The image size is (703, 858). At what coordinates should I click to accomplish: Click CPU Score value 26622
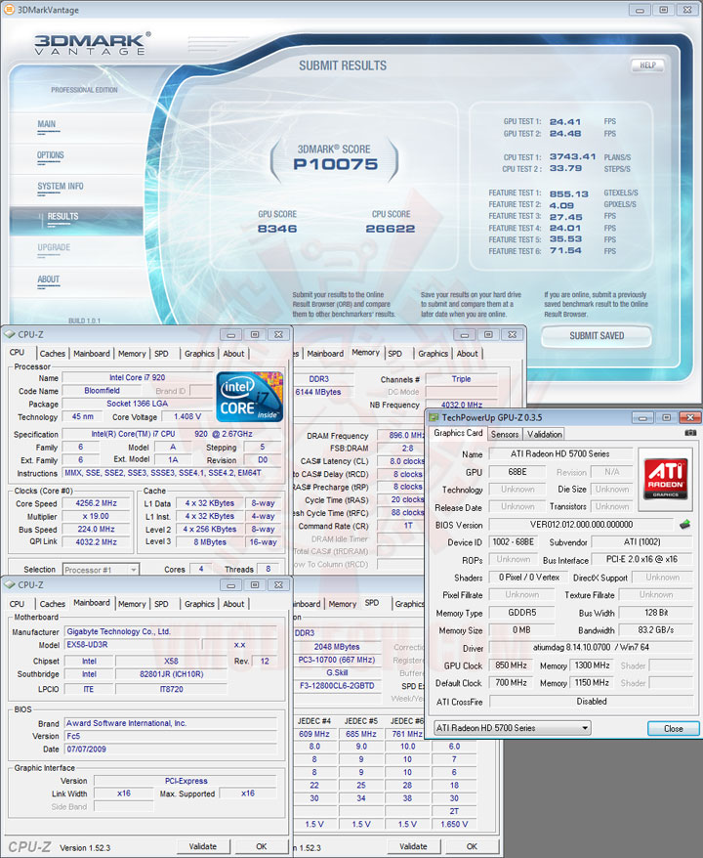[391, 230]
